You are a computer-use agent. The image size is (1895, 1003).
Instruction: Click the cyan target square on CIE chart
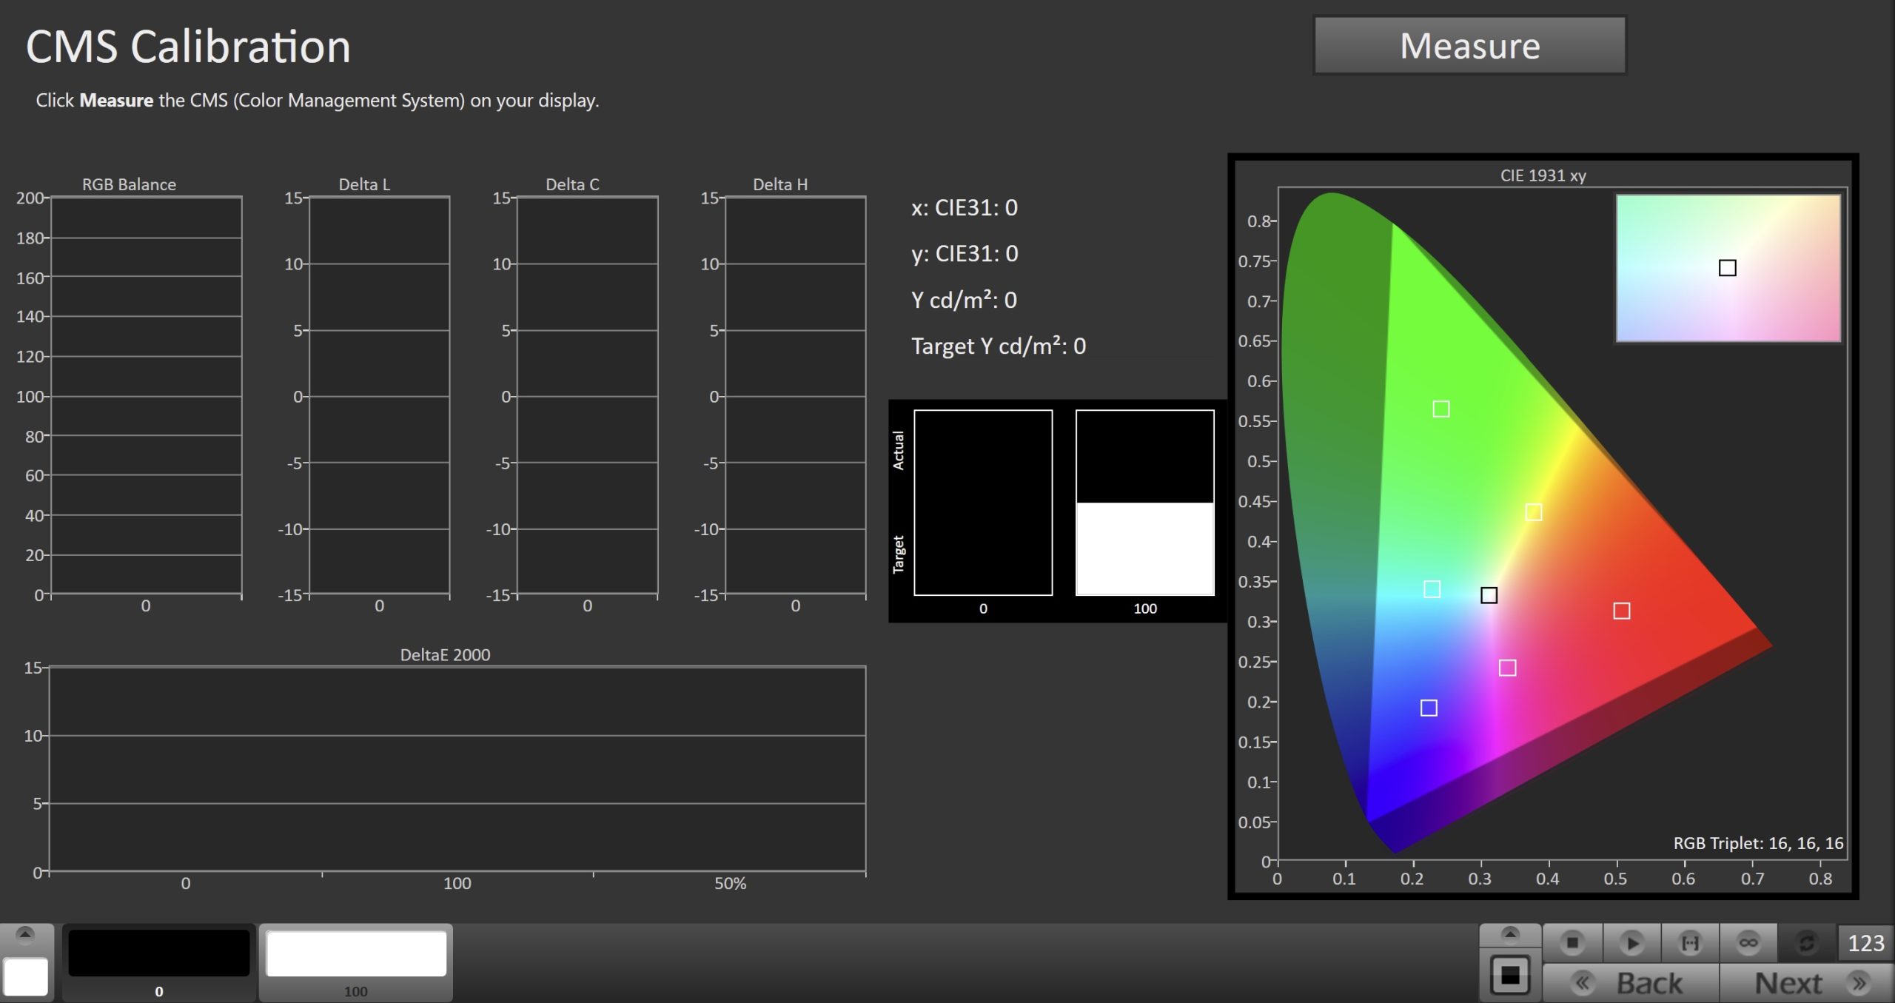(x=1432, y=589)
